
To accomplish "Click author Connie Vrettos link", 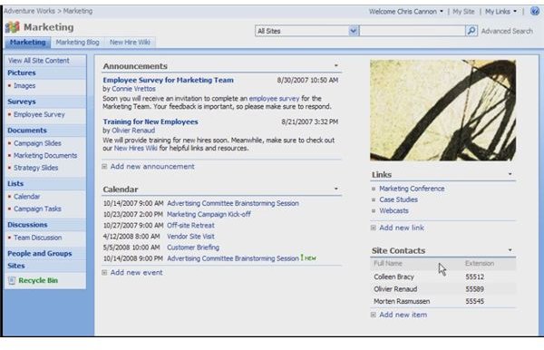I will pyautogui.click(x=133, y=89).
